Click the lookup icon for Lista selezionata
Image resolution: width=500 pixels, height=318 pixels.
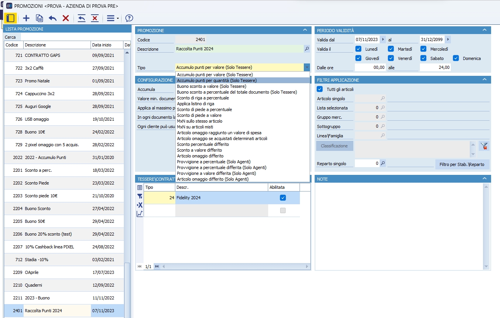coord(383,108)
